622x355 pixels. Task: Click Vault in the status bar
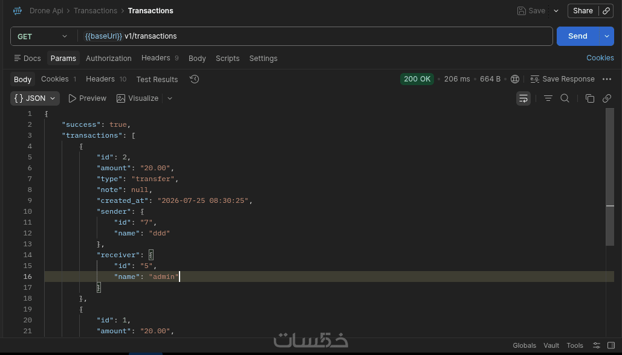pos(551,345)
